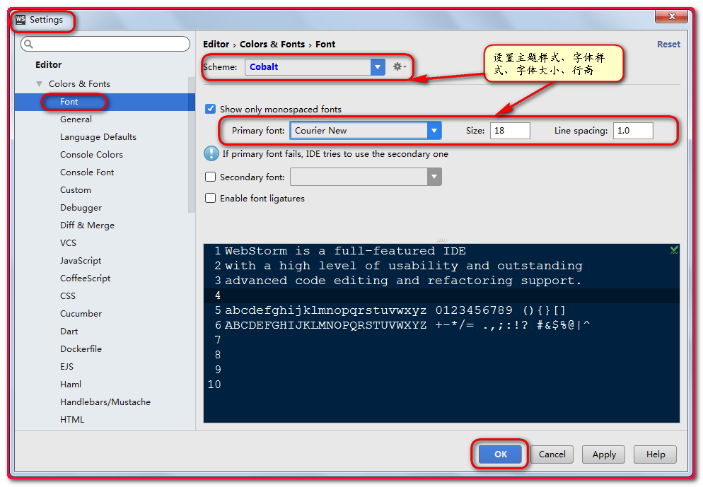Image resolution: width=703 pixels, height=487 pixels.
Task: Click the blue info icon
Action: coord(211,153)
